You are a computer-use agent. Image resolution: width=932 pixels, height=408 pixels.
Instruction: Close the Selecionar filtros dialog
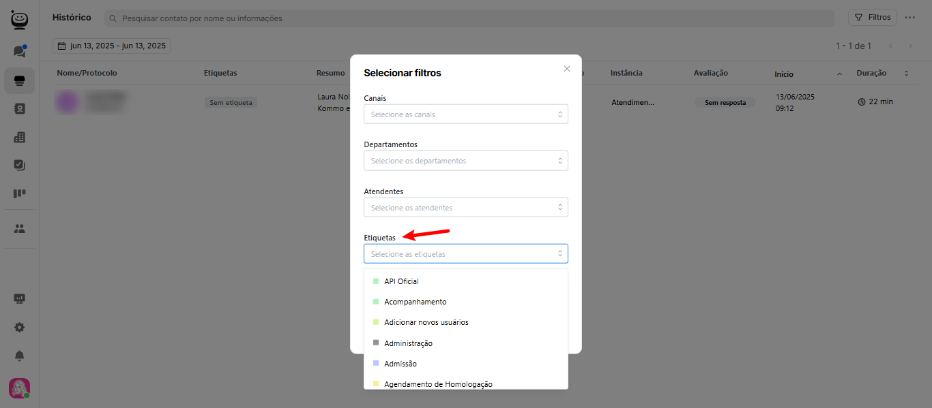[x=566, y=69]
